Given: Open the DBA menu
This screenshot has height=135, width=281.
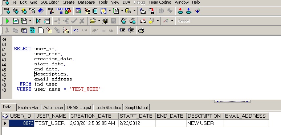Looking at the screenshot, I should click(x=126, y=2).
